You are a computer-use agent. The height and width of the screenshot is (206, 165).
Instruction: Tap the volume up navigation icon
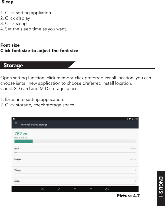pyautogui.click(x=107, y=189)
